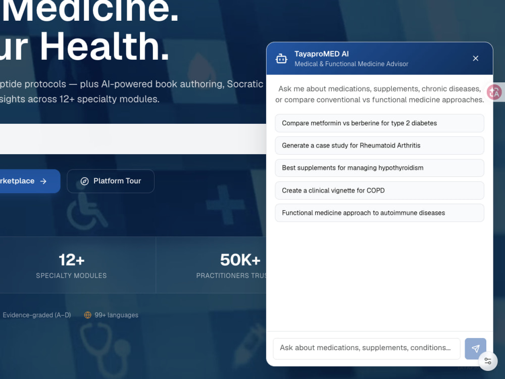The width and height of the screenshot is (505, 379).
Task: Click the wide white search bar
Action: point(133,139)
